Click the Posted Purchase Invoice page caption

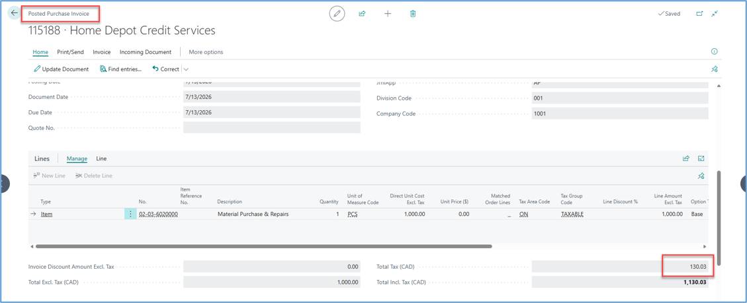pos(59,14)
